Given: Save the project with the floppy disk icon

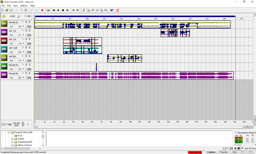Looking at the screenshot, I should [11, 10].
